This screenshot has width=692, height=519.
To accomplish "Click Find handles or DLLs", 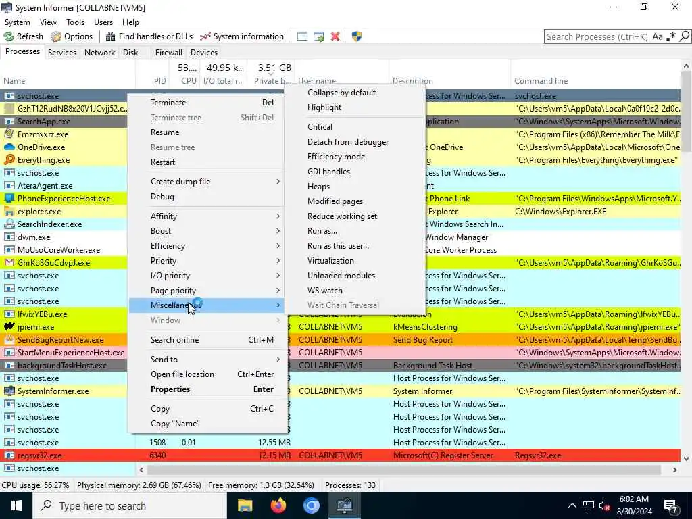I will [149, 36].
